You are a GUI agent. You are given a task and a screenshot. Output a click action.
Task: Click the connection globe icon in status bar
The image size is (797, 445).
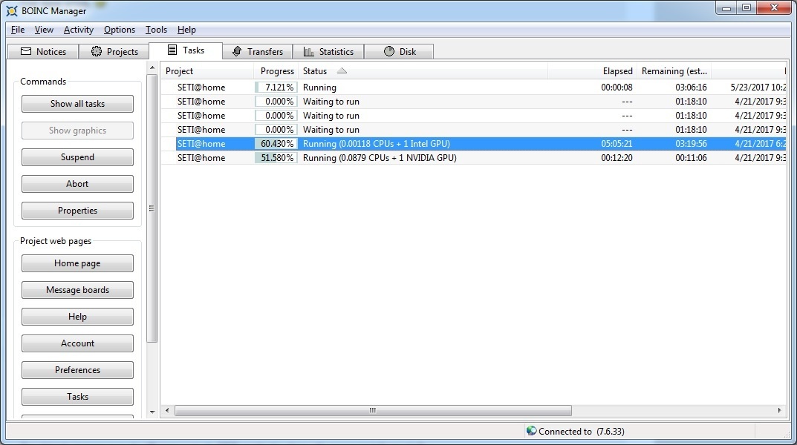tap(531, 431)
